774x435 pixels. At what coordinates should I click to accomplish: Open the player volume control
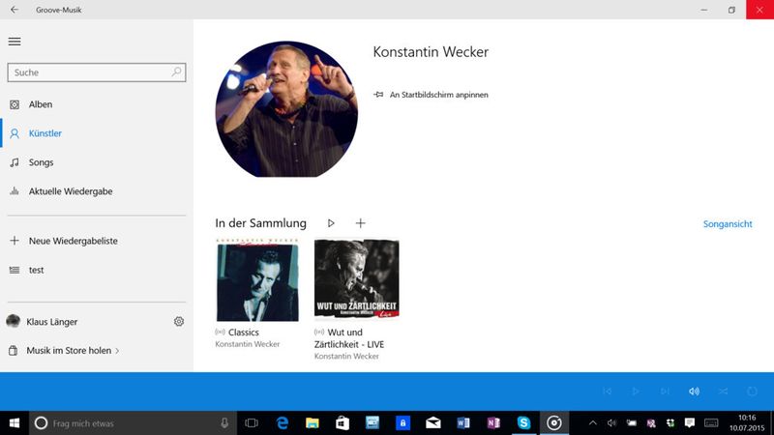click(694, 391)
